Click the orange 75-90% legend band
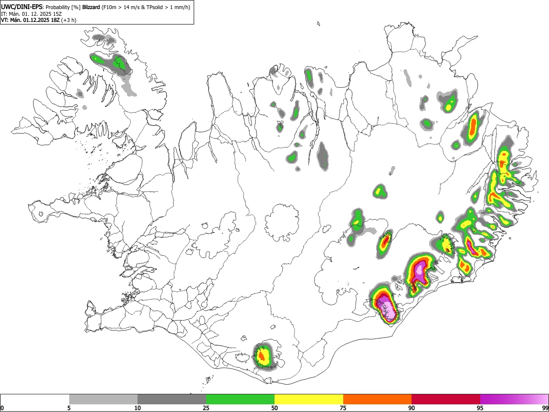The image size is (549, 412). pyautogui.click(x=377, y=400)
